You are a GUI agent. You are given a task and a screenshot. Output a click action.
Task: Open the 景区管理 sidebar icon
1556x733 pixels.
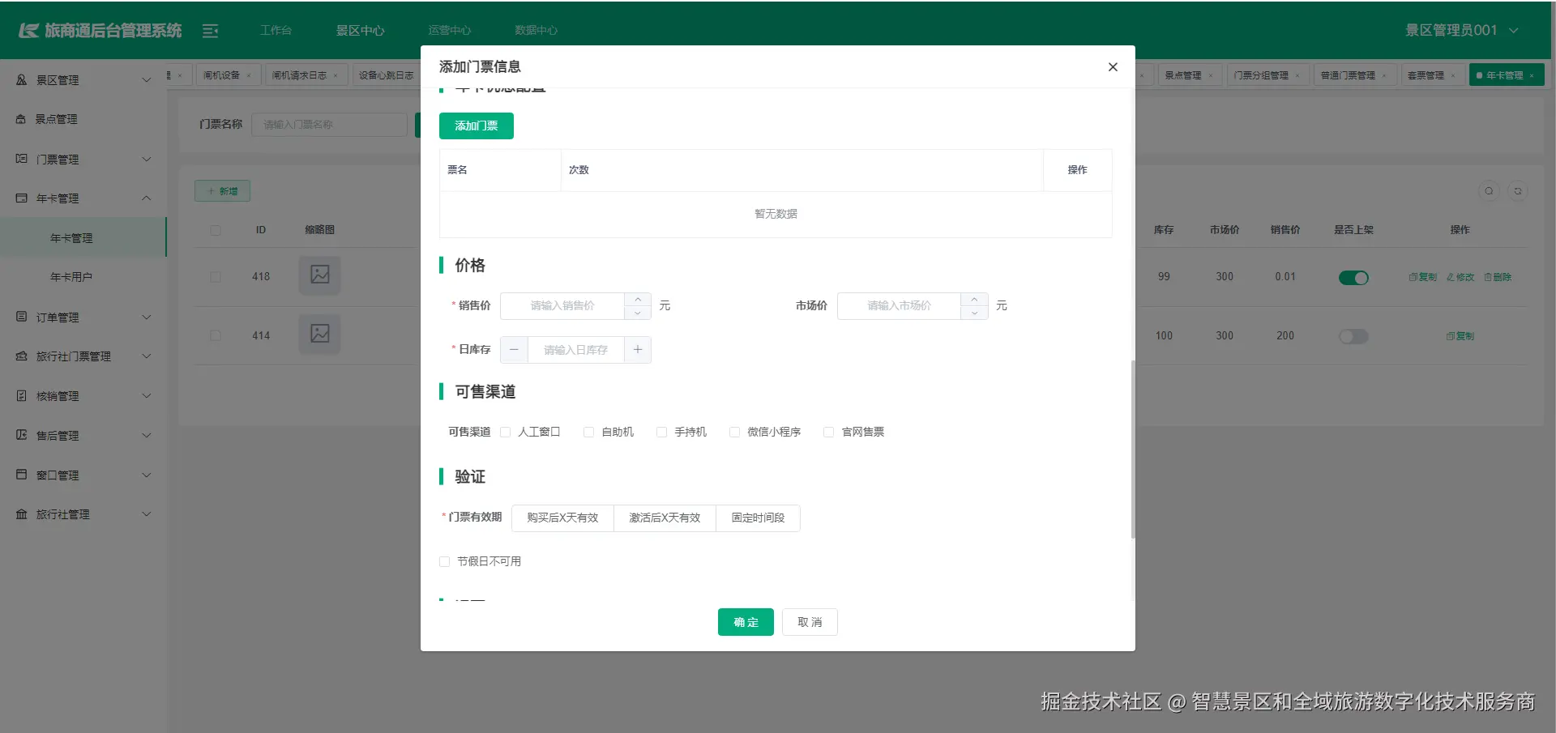click(x=21, y=79)
